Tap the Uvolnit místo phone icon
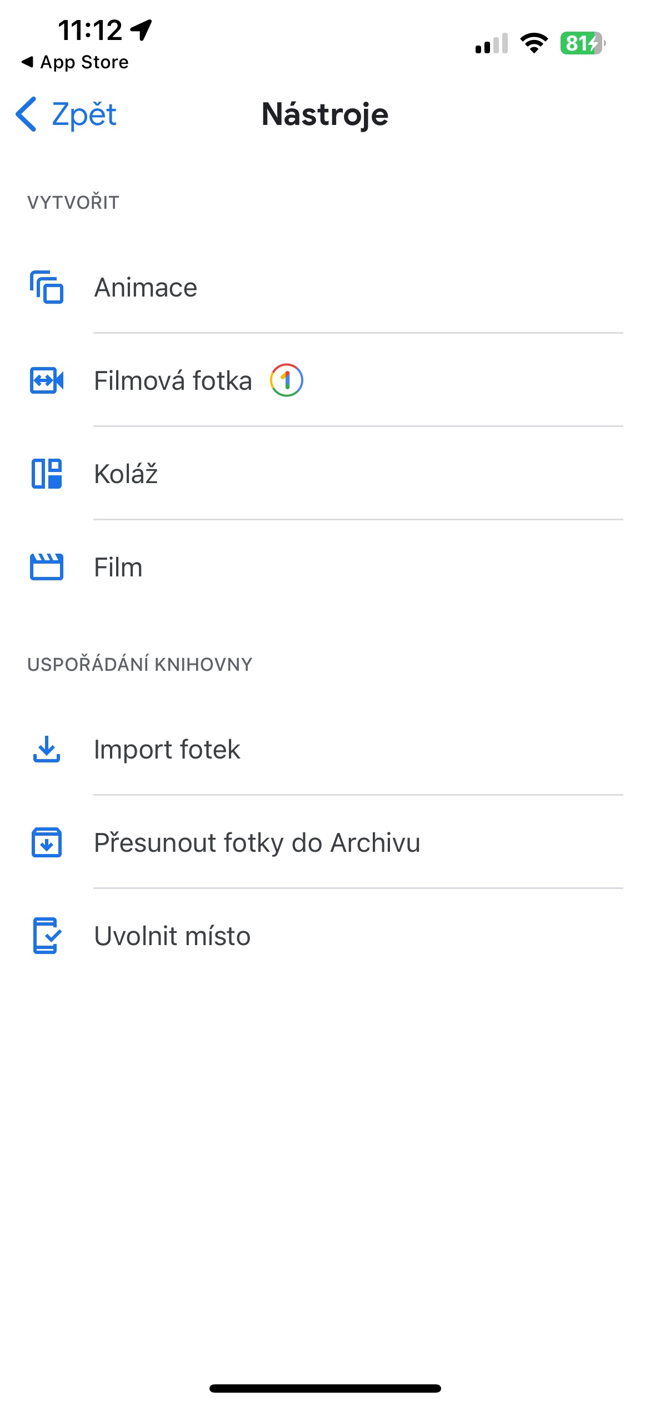 click(x=47, y=936)
